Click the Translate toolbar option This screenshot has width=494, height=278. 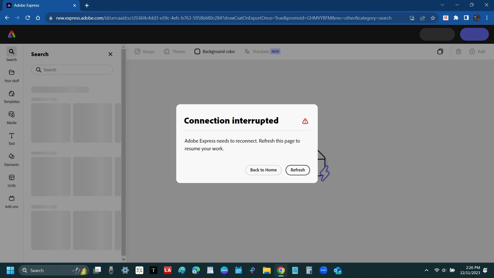(262, 51)
